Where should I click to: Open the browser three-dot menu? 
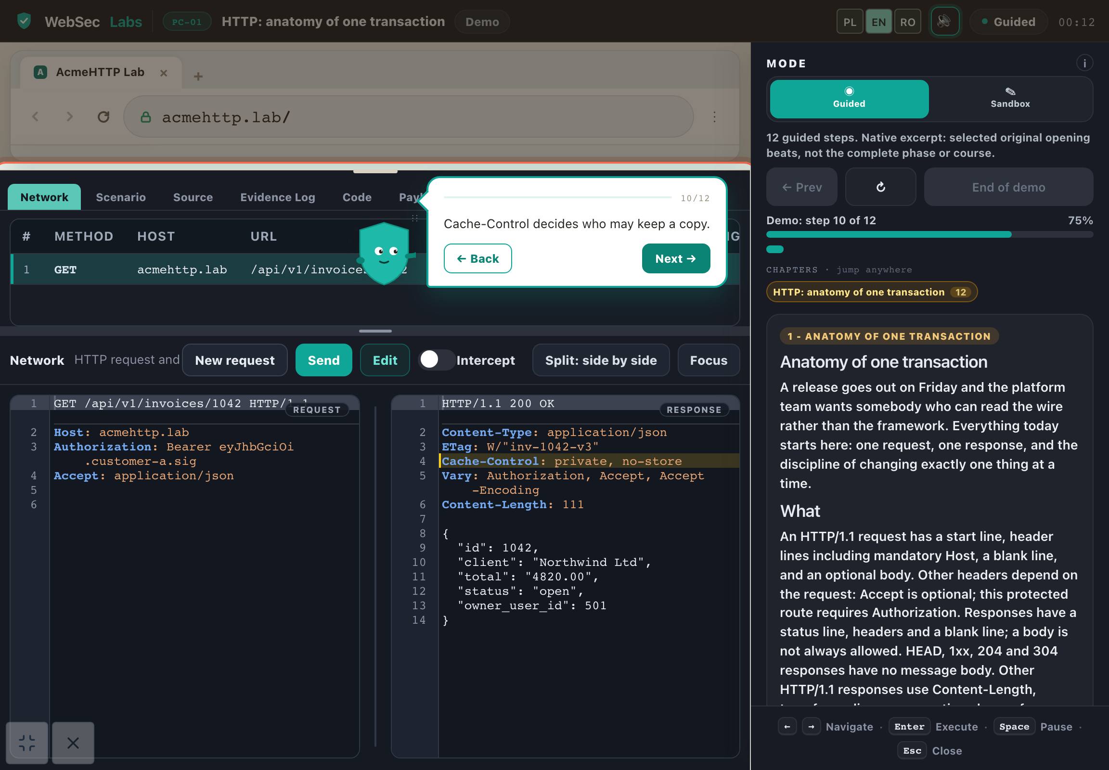714,117
